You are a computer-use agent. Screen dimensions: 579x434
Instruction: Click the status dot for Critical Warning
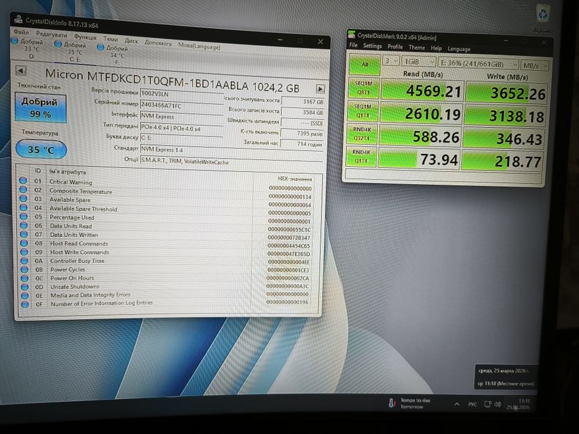click(x=23, y=180)
